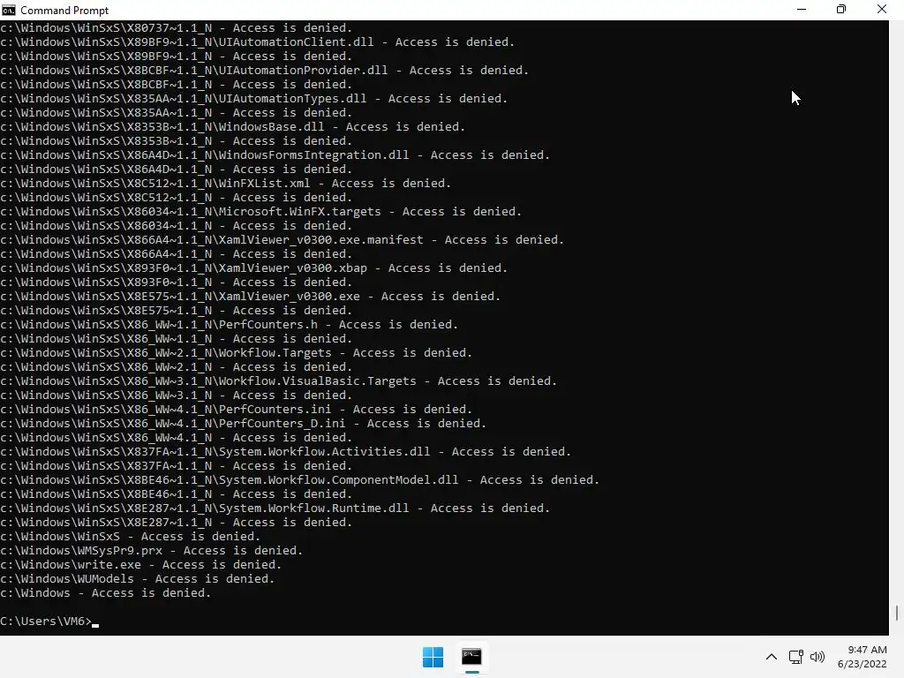Click the date 6/23/2022 in the taskbar
904x678 pixels.
coord(862,664)
